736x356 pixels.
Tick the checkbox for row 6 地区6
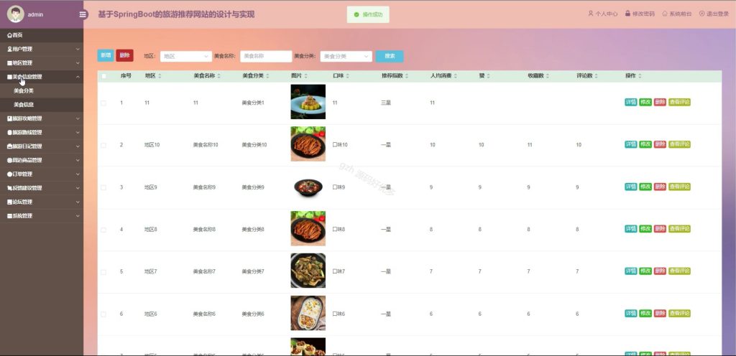click(103, 314)
